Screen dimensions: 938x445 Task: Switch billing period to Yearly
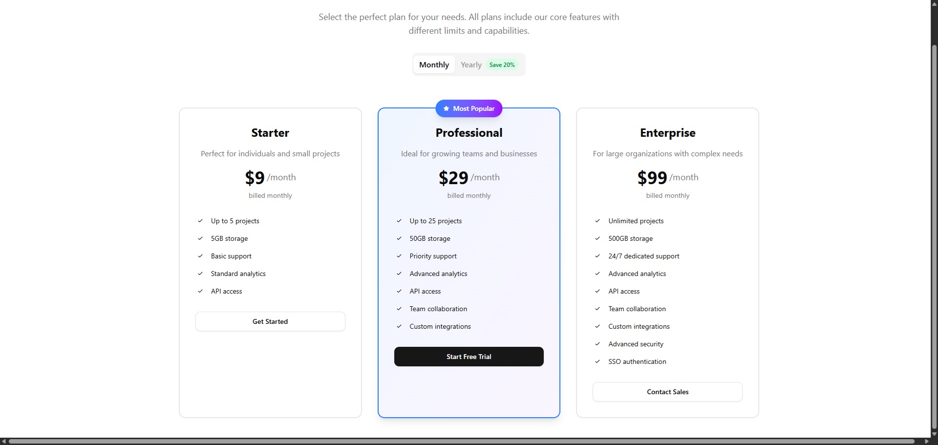pos(470,64)
